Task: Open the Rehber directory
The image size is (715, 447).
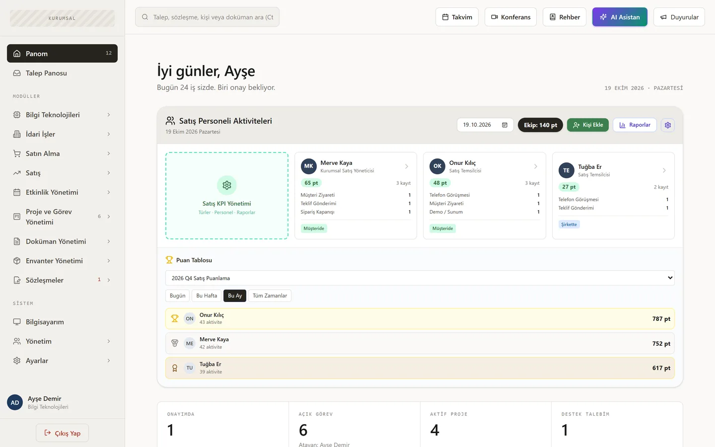Action: 565,17
